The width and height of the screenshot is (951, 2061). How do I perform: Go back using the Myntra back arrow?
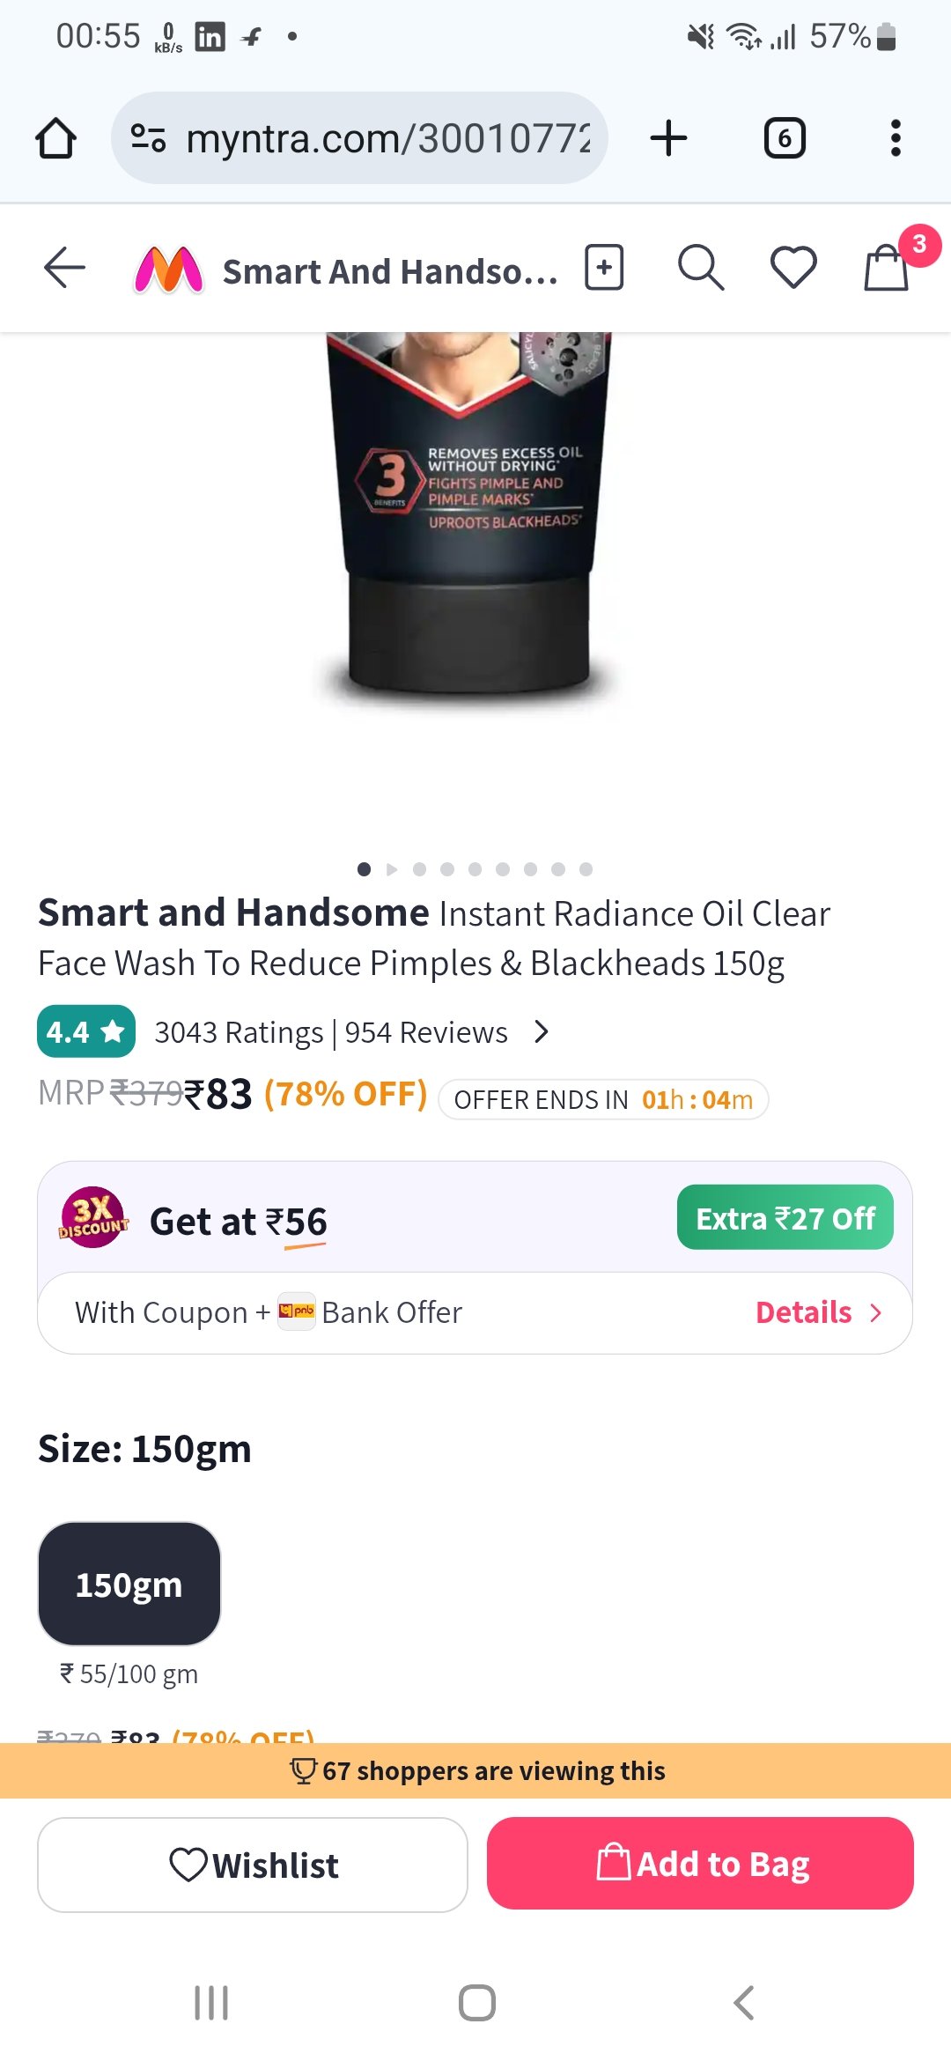(64, 268)
